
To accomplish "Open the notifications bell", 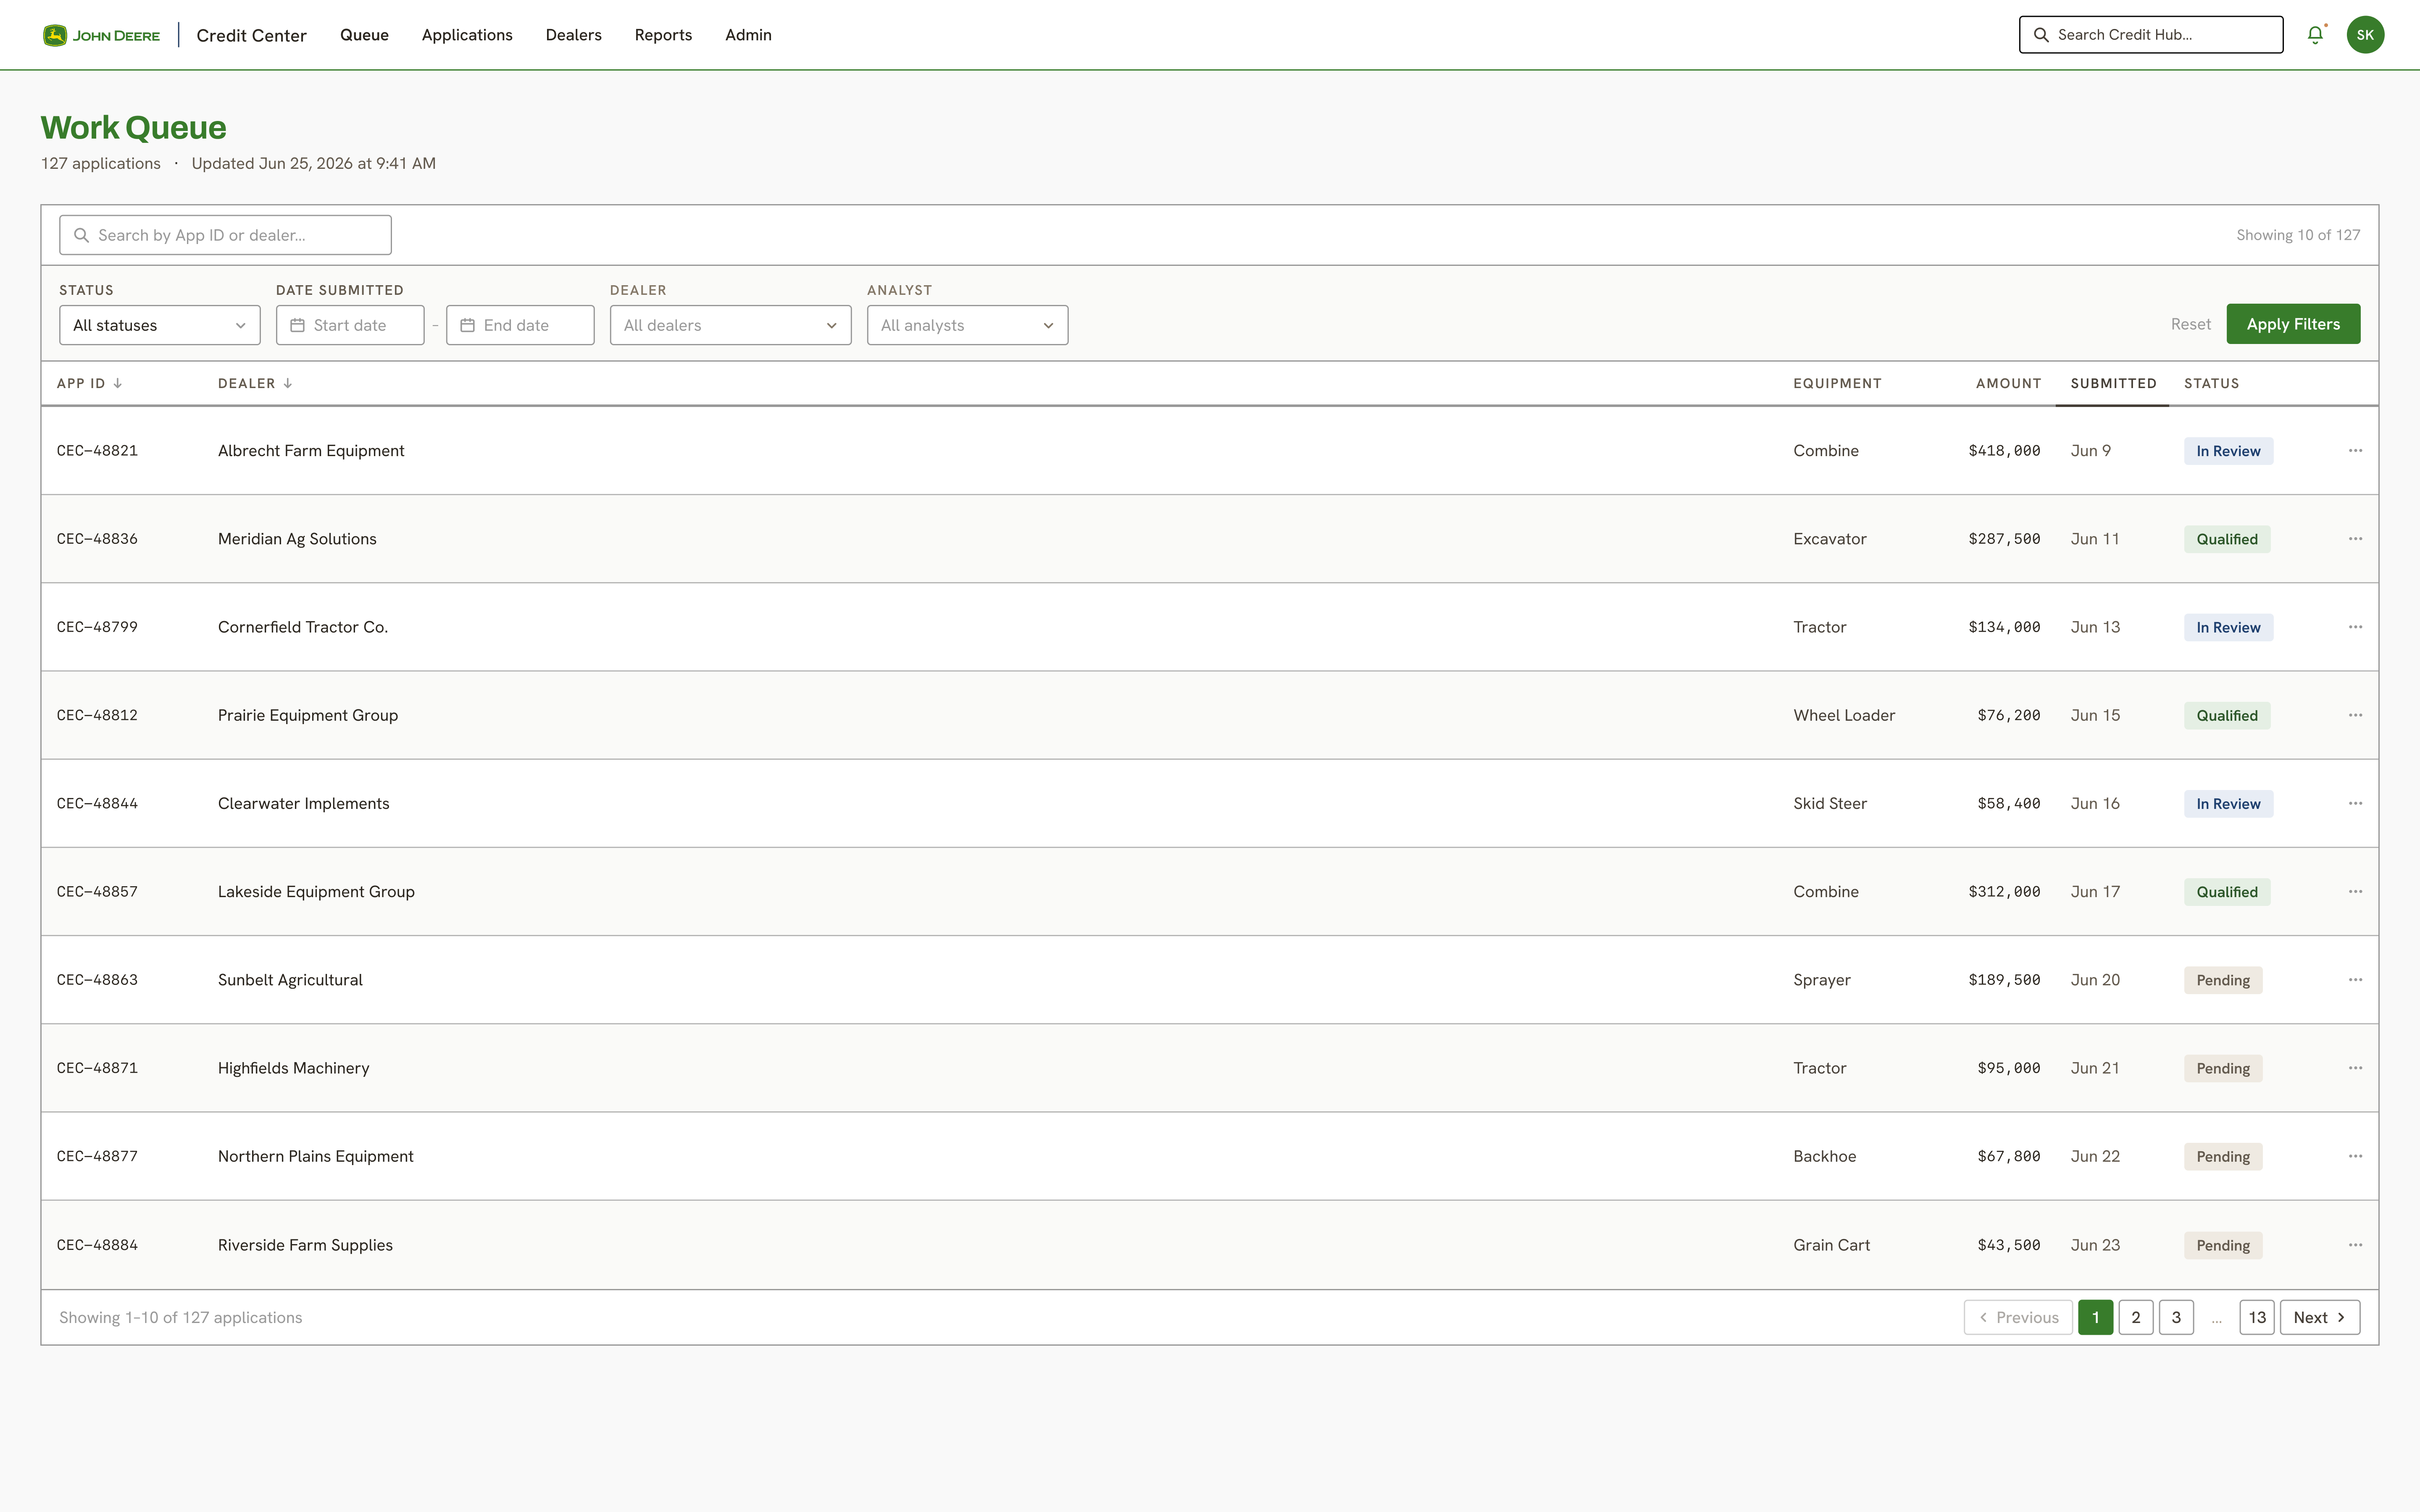I will (x=2315, y=35).
